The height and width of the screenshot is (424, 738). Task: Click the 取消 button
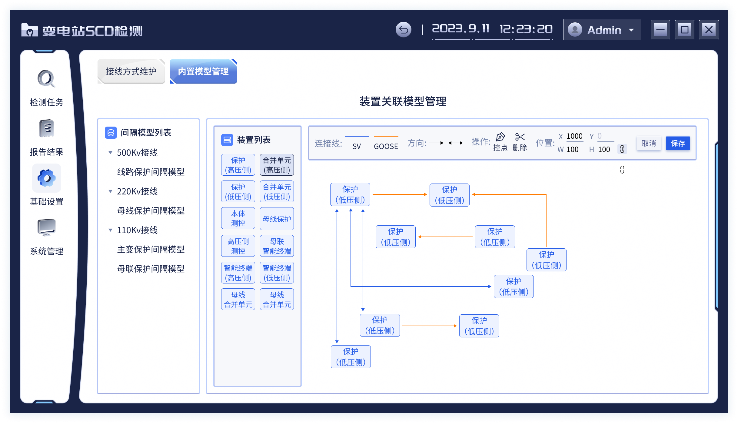point(649,143)
